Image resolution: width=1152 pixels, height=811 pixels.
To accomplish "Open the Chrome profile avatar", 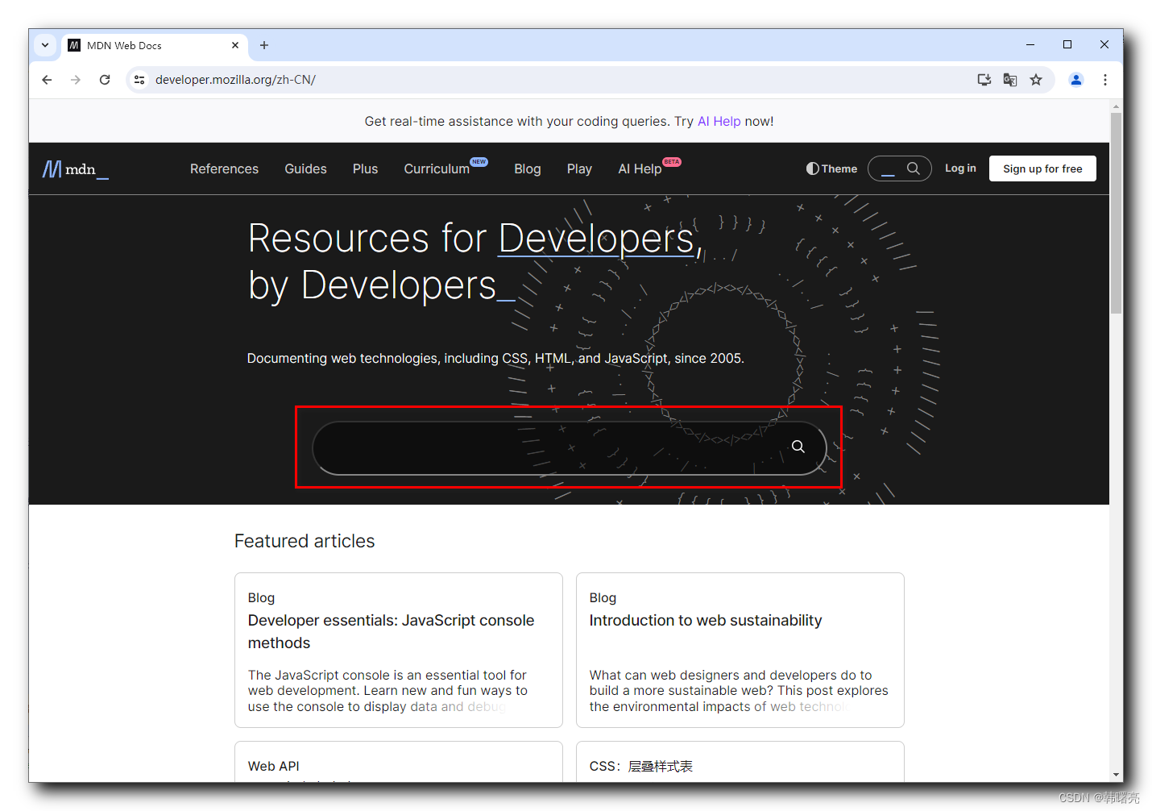I will 1076,80.
